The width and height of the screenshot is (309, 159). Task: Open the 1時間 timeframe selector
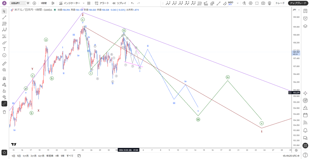click(x=44, y=3)
